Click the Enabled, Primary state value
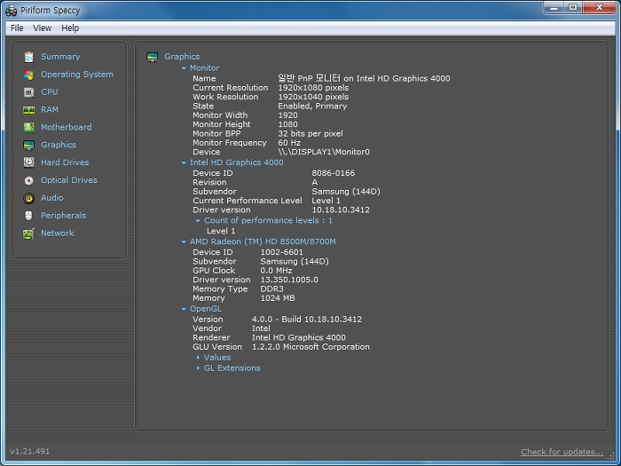Viewport: 621px width, 466px height. coord(312,107)
